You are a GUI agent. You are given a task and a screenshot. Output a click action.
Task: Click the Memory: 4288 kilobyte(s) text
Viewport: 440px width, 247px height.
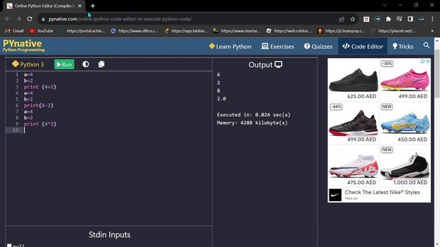tap(252, 123)
